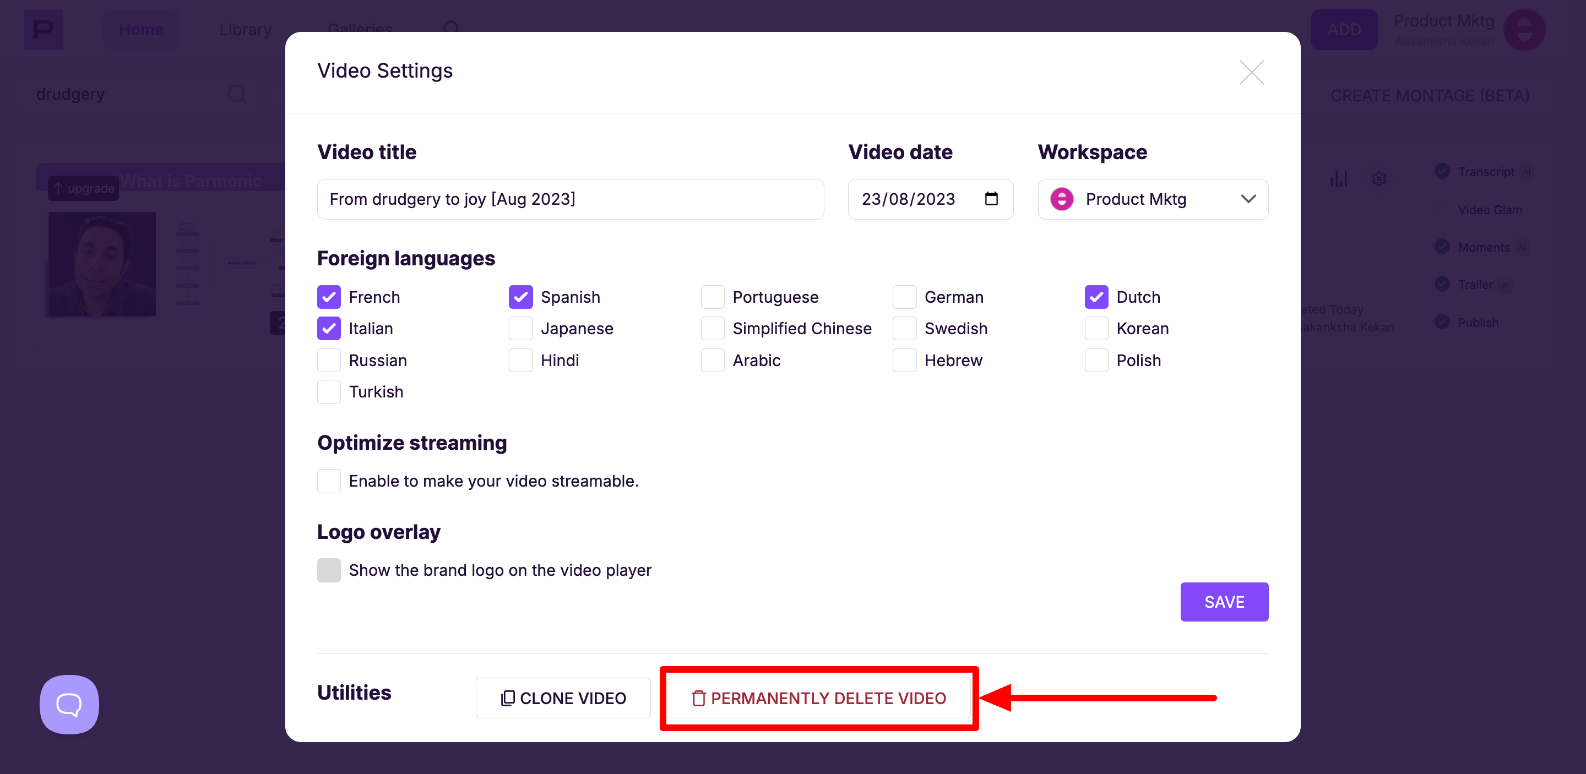Expand the Workspace dropdown

[1248, 199]
